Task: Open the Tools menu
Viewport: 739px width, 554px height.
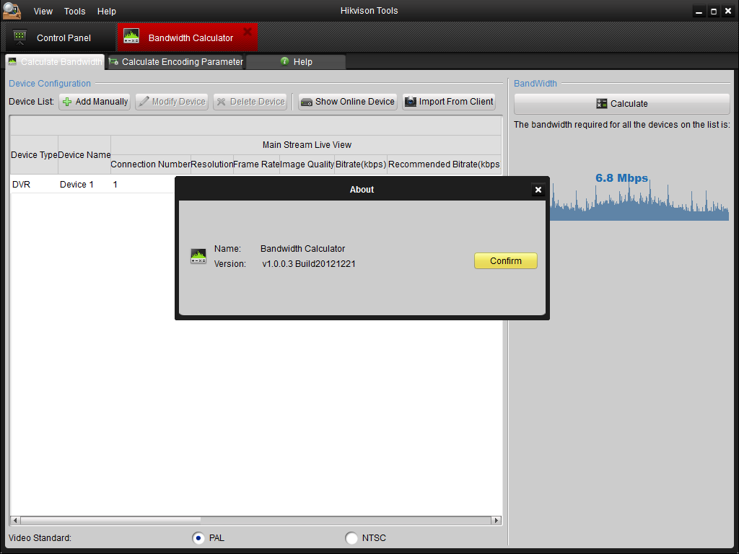Action: pyautogui.click(x=75, y=12)
